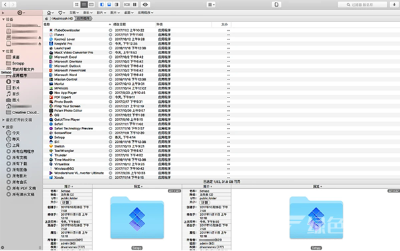Open the arrange dropdown in toolbar
The width and height of the screenshot is (400, 251).
pos(211,4)
